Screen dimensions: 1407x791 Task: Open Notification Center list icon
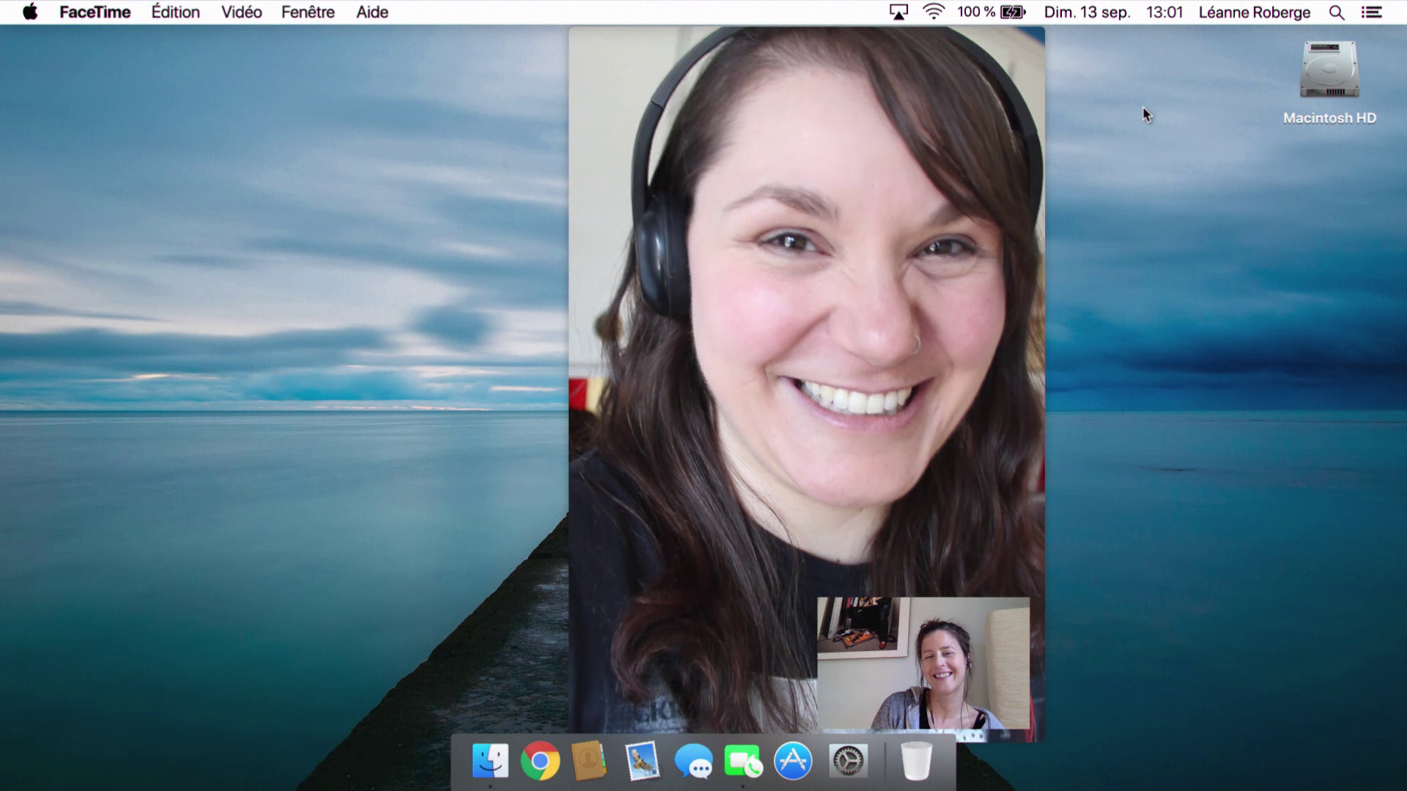[x=1371, y=12]
